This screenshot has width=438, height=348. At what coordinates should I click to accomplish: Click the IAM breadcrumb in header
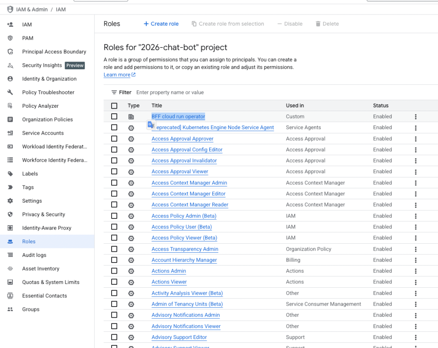click(x=61, y=9)
